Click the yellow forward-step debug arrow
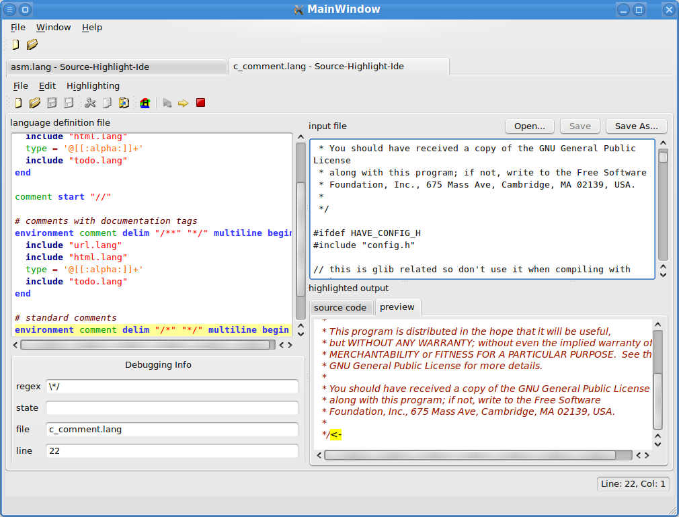This screenshot has width=679, height=517. pos(183,103)
